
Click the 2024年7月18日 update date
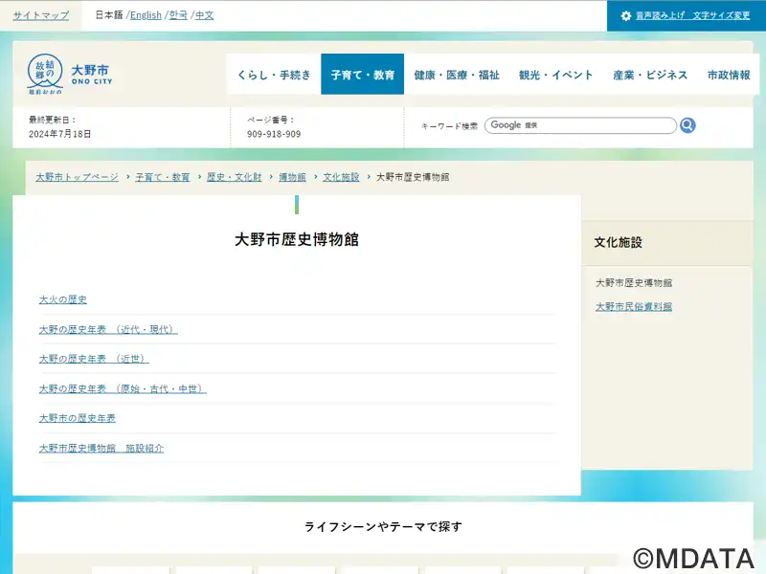pos(59,134)
